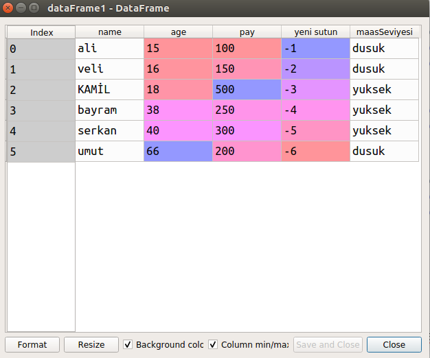This screenshot has width=430, height=358.
Task: Select row index 5
Action: coord(41,152)
